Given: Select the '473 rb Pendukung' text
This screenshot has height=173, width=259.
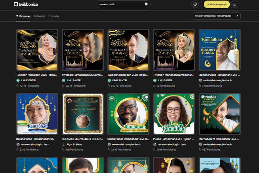Looking at the screenshot, I should (x=75, y=86).
